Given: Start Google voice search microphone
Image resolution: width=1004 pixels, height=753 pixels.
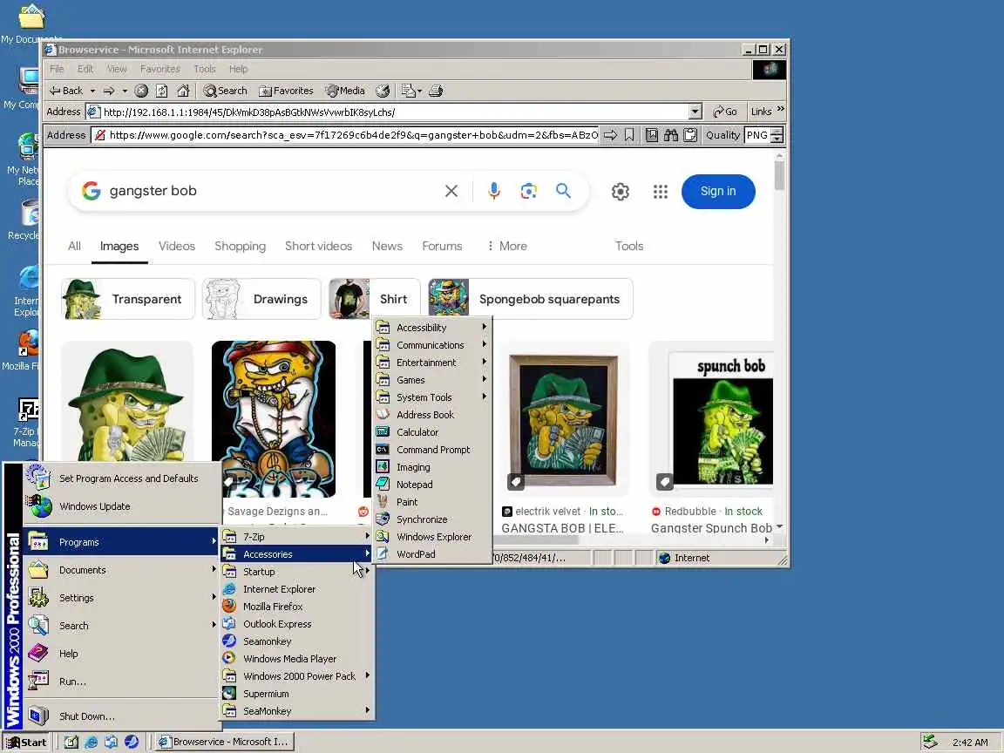Looking at the screenshot, I should 493,191.
